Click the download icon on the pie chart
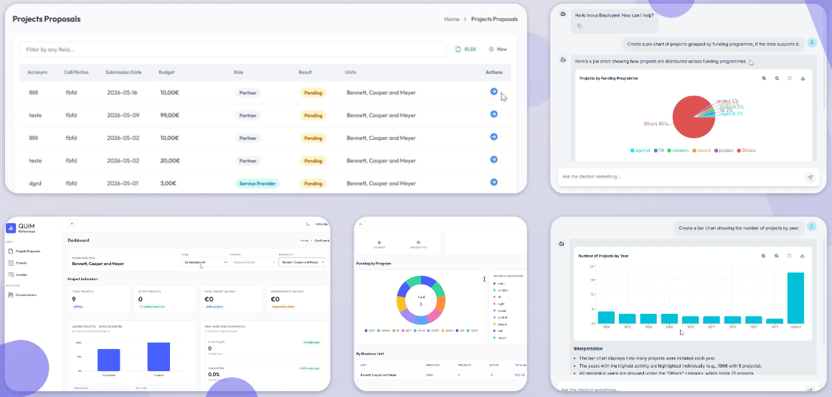 click(803, 78)
